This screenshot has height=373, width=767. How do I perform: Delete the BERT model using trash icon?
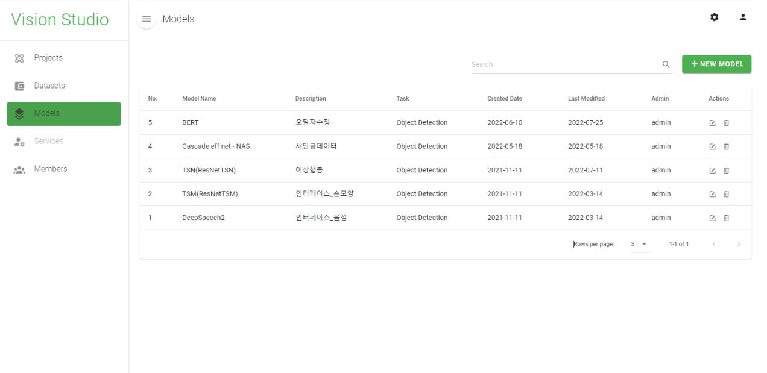pos(726,123)
